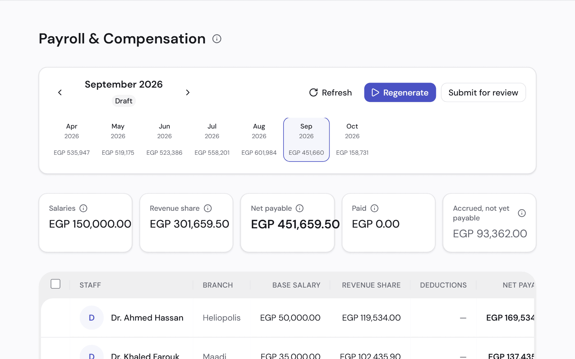The width and height of the screenshot is (575, 359).
Task: Click the Net payable EGP 451,659.50 value
Action: (x=295, y=224)
